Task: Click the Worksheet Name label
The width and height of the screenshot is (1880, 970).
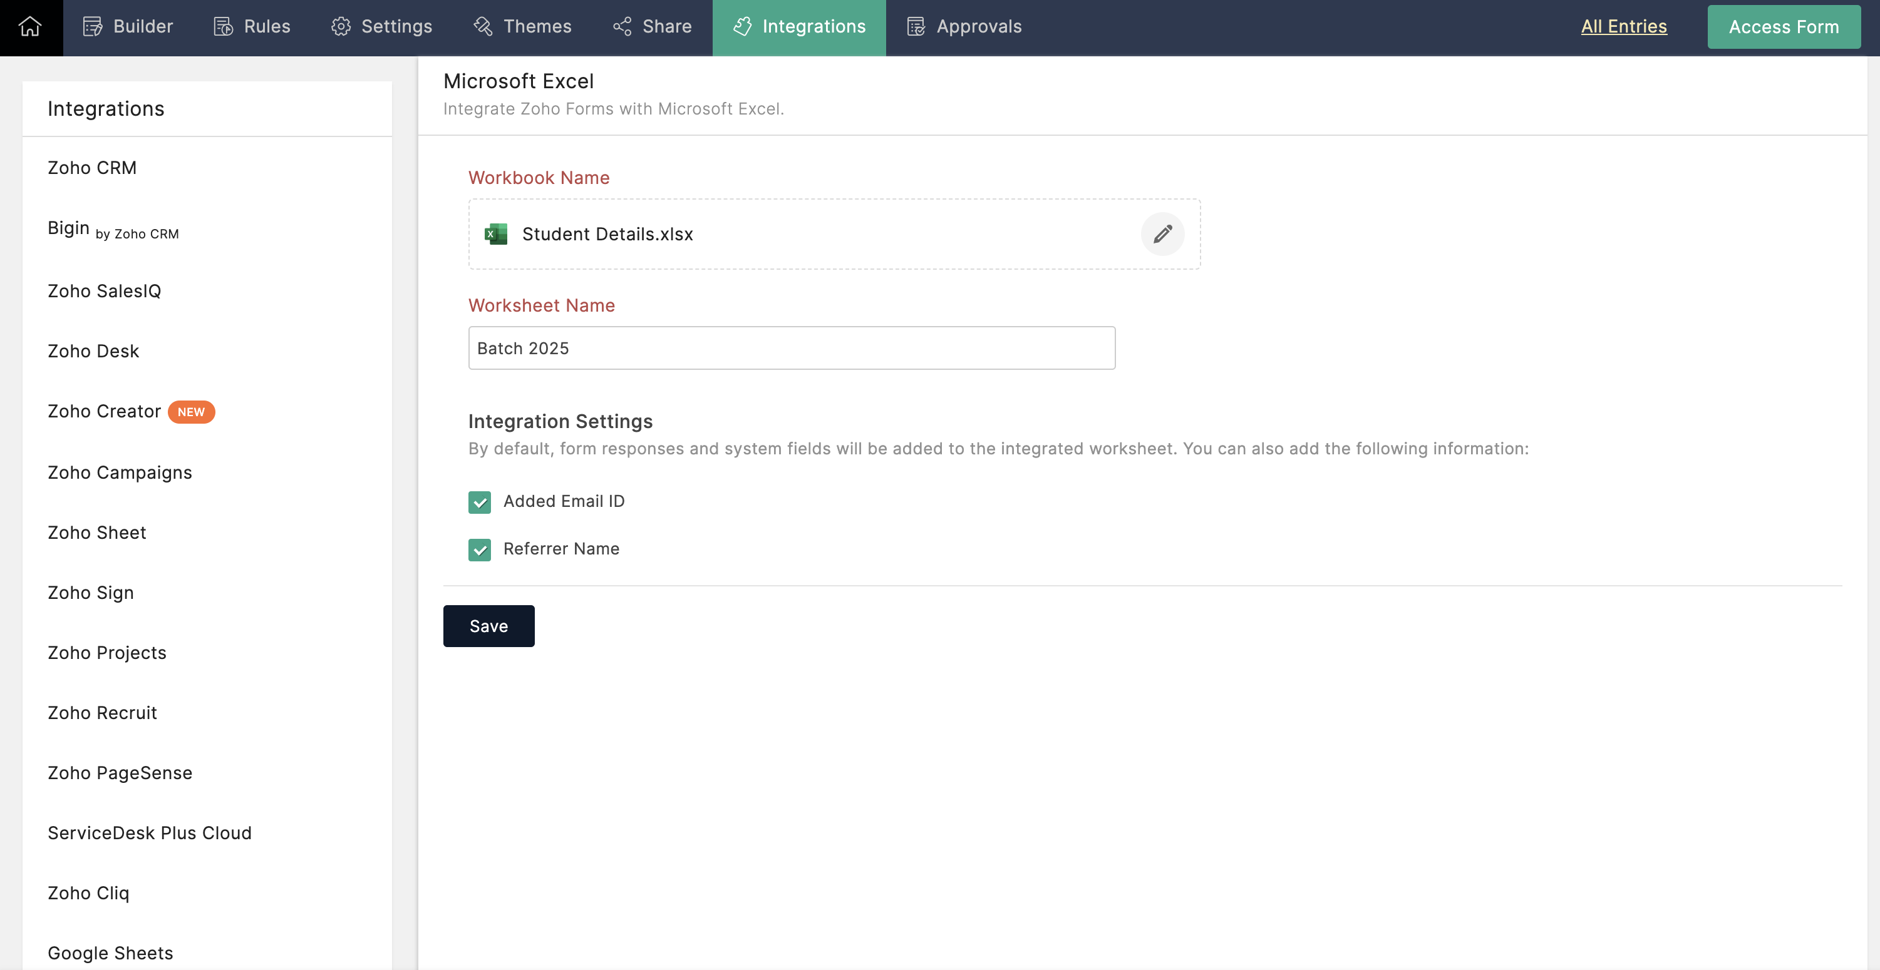Action: click(x=542, y=305)
